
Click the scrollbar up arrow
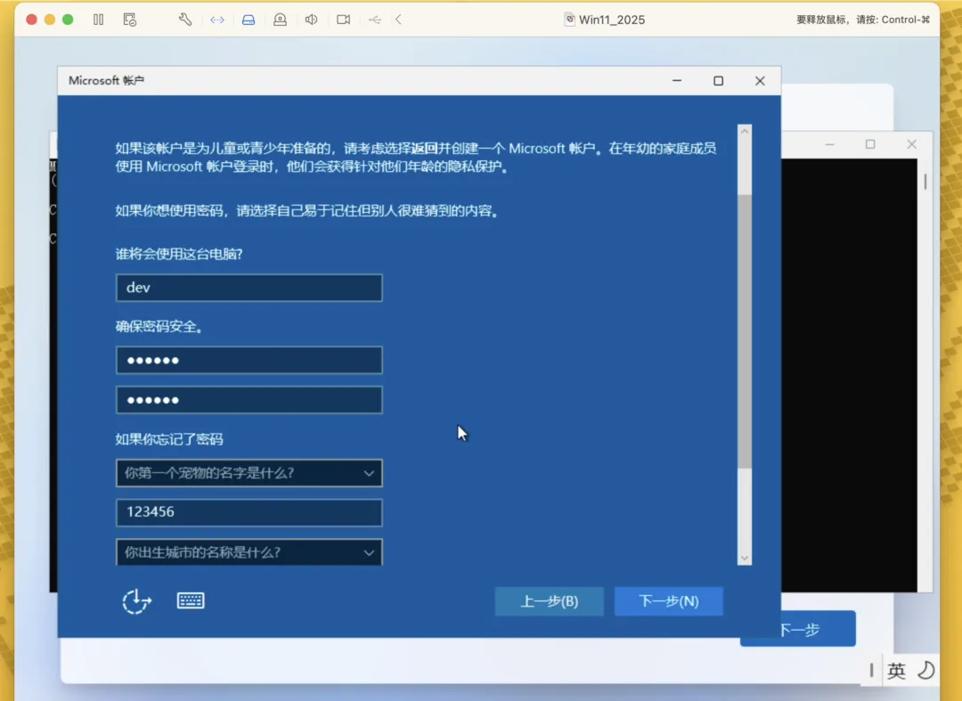(744, 131)
